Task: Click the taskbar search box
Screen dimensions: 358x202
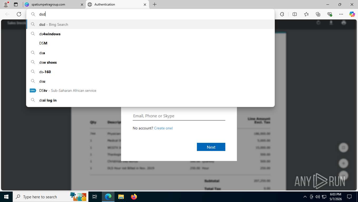Action: click(50, 197)
